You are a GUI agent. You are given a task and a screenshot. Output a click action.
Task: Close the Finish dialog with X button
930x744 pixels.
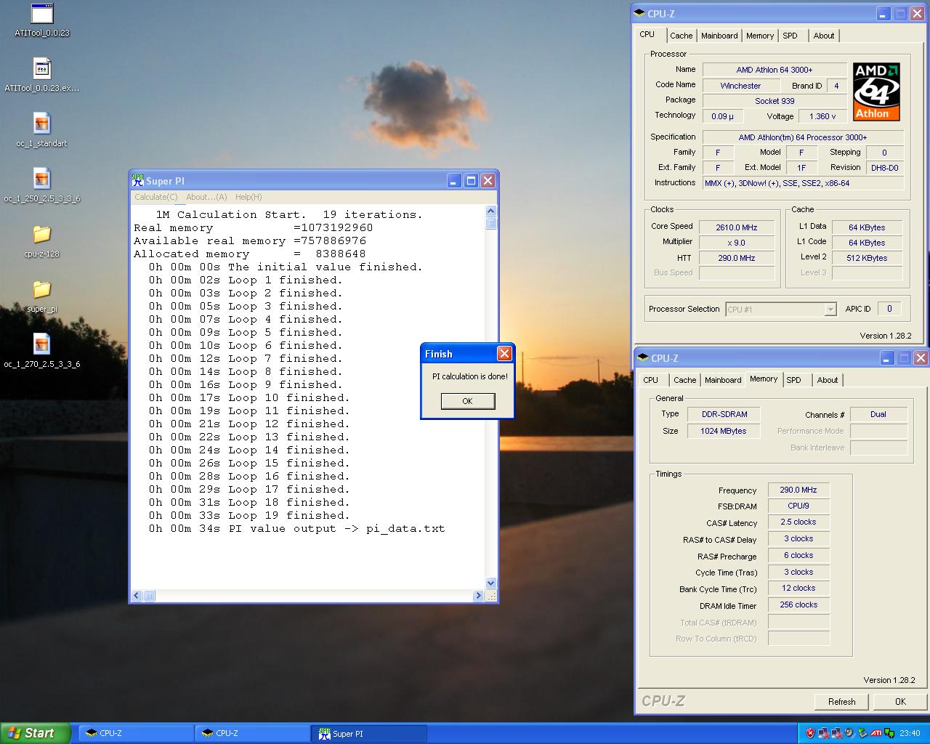[x=504, y=354]
